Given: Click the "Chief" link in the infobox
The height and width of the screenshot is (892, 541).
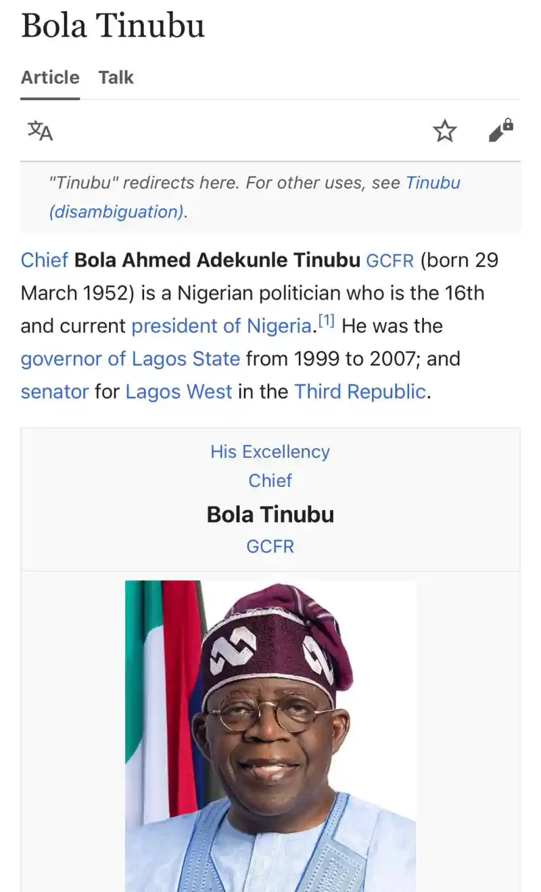Looking at the screenshot, I should (270, 480).
